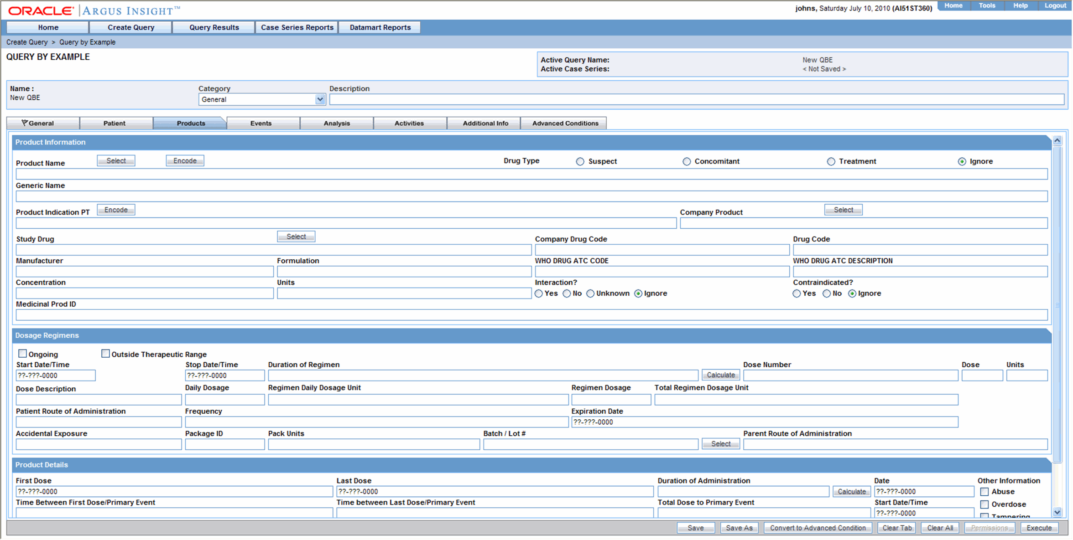The width and height of the screenshot is (1073, 540).
Task: Switch to the Events tab
Action: (x=262, y=123)
